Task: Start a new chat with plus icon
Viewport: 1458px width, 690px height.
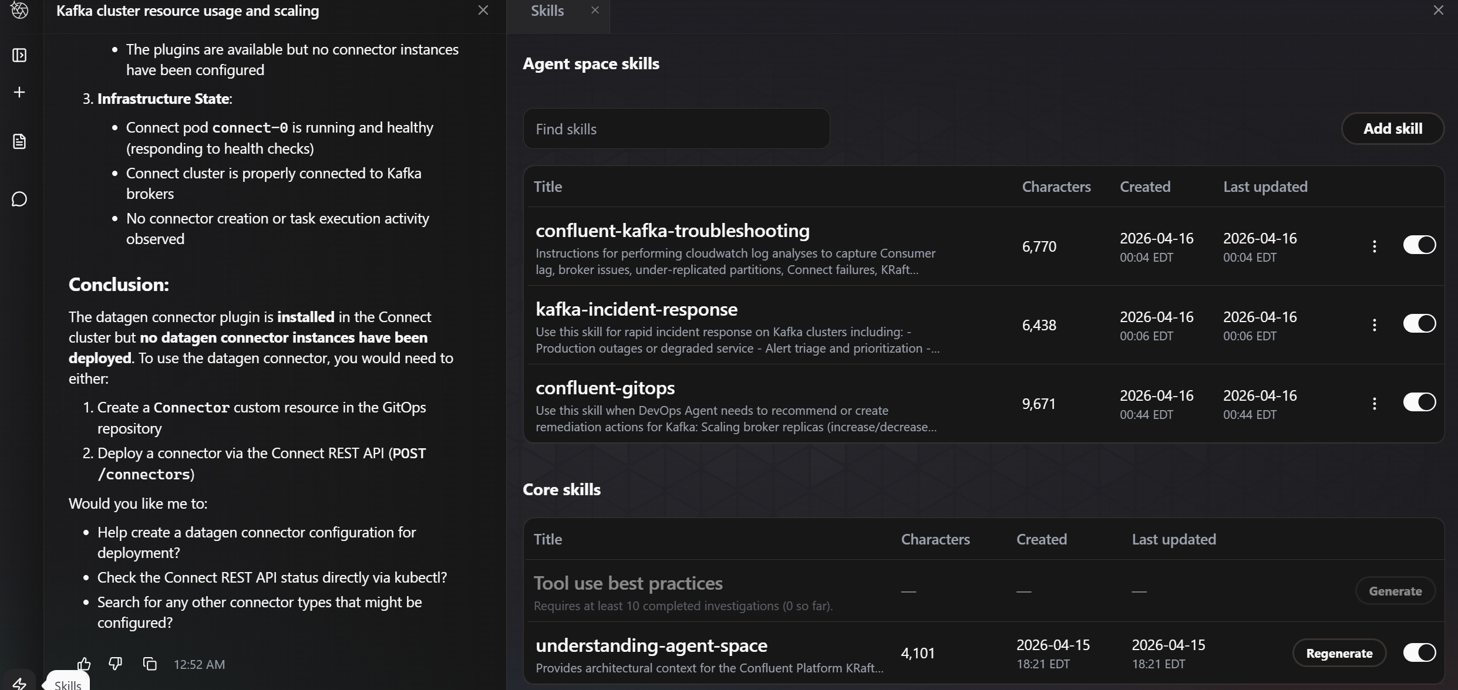Action: pyautogui.click(x=19, y=92)
